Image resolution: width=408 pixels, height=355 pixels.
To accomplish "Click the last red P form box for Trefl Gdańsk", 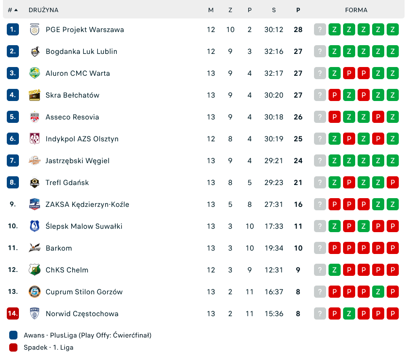I will click(392, 183).
